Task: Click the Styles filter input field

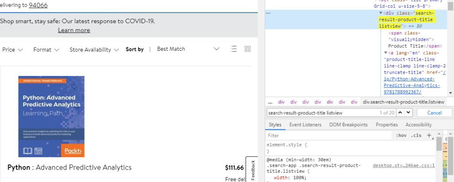Action: 328,136
